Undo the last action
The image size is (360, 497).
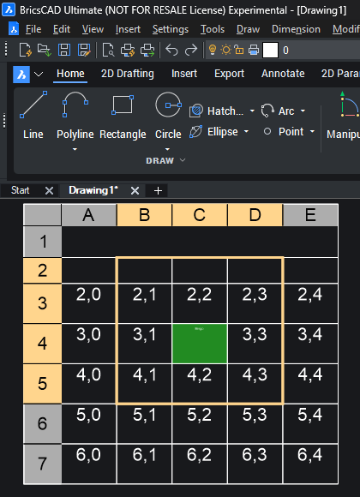(x=171, y=50)
